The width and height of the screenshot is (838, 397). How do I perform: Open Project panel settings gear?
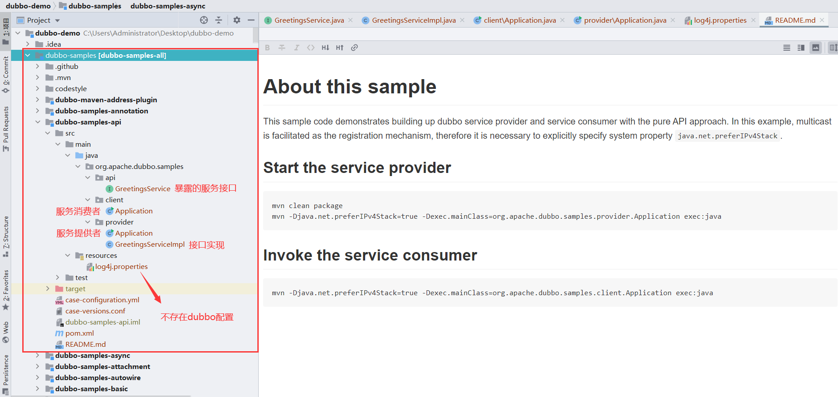point(237,20)
